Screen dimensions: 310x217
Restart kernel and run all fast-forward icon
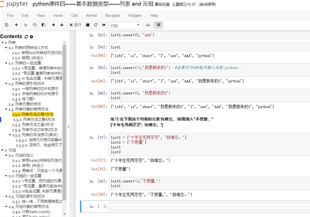click(x=104, y=25)
